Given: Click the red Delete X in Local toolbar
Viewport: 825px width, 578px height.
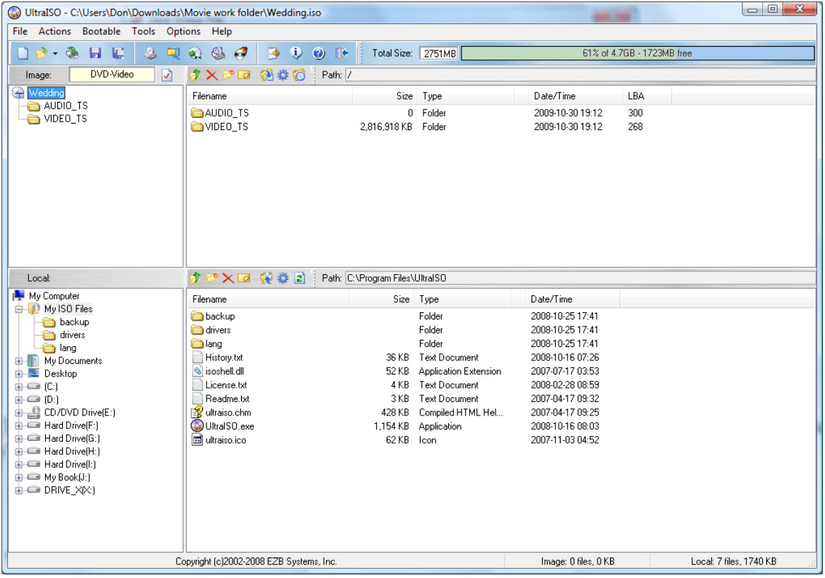Looking at the screenshot, I should click(x=228, y=278).
